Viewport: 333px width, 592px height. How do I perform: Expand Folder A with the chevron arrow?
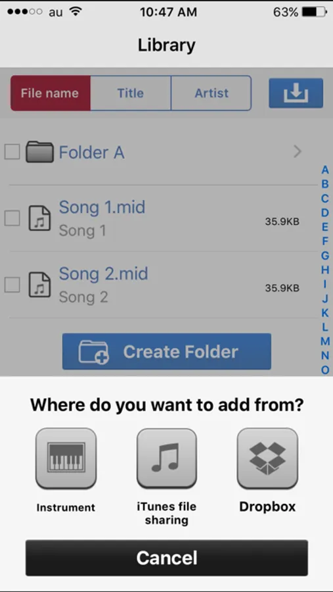[298, 152]
